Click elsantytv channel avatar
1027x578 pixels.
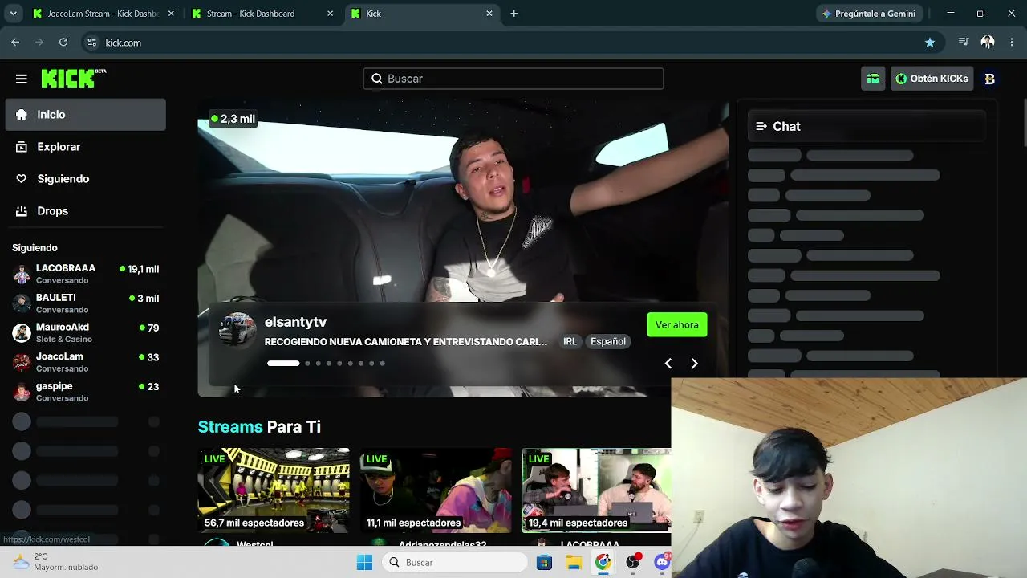[237, 330]
